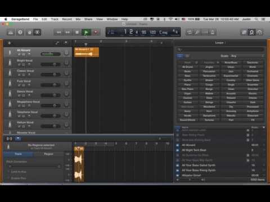The width and height of the screenshot is (270, 202).
Task: Click the automation button left of Catch Playhead
Action: [57, 43]
